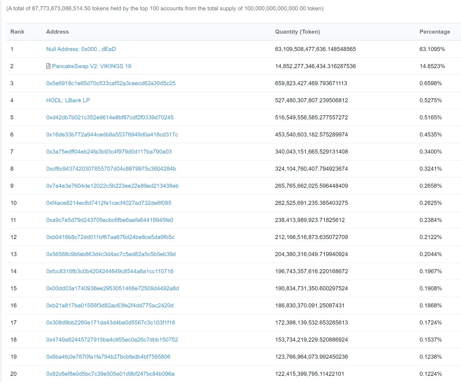This screenshot has height=382, width=461.
Task: Open address 0xd42db7b021c352e9614e8bf87cdf2f0339d70245
Action: point(110,117)
